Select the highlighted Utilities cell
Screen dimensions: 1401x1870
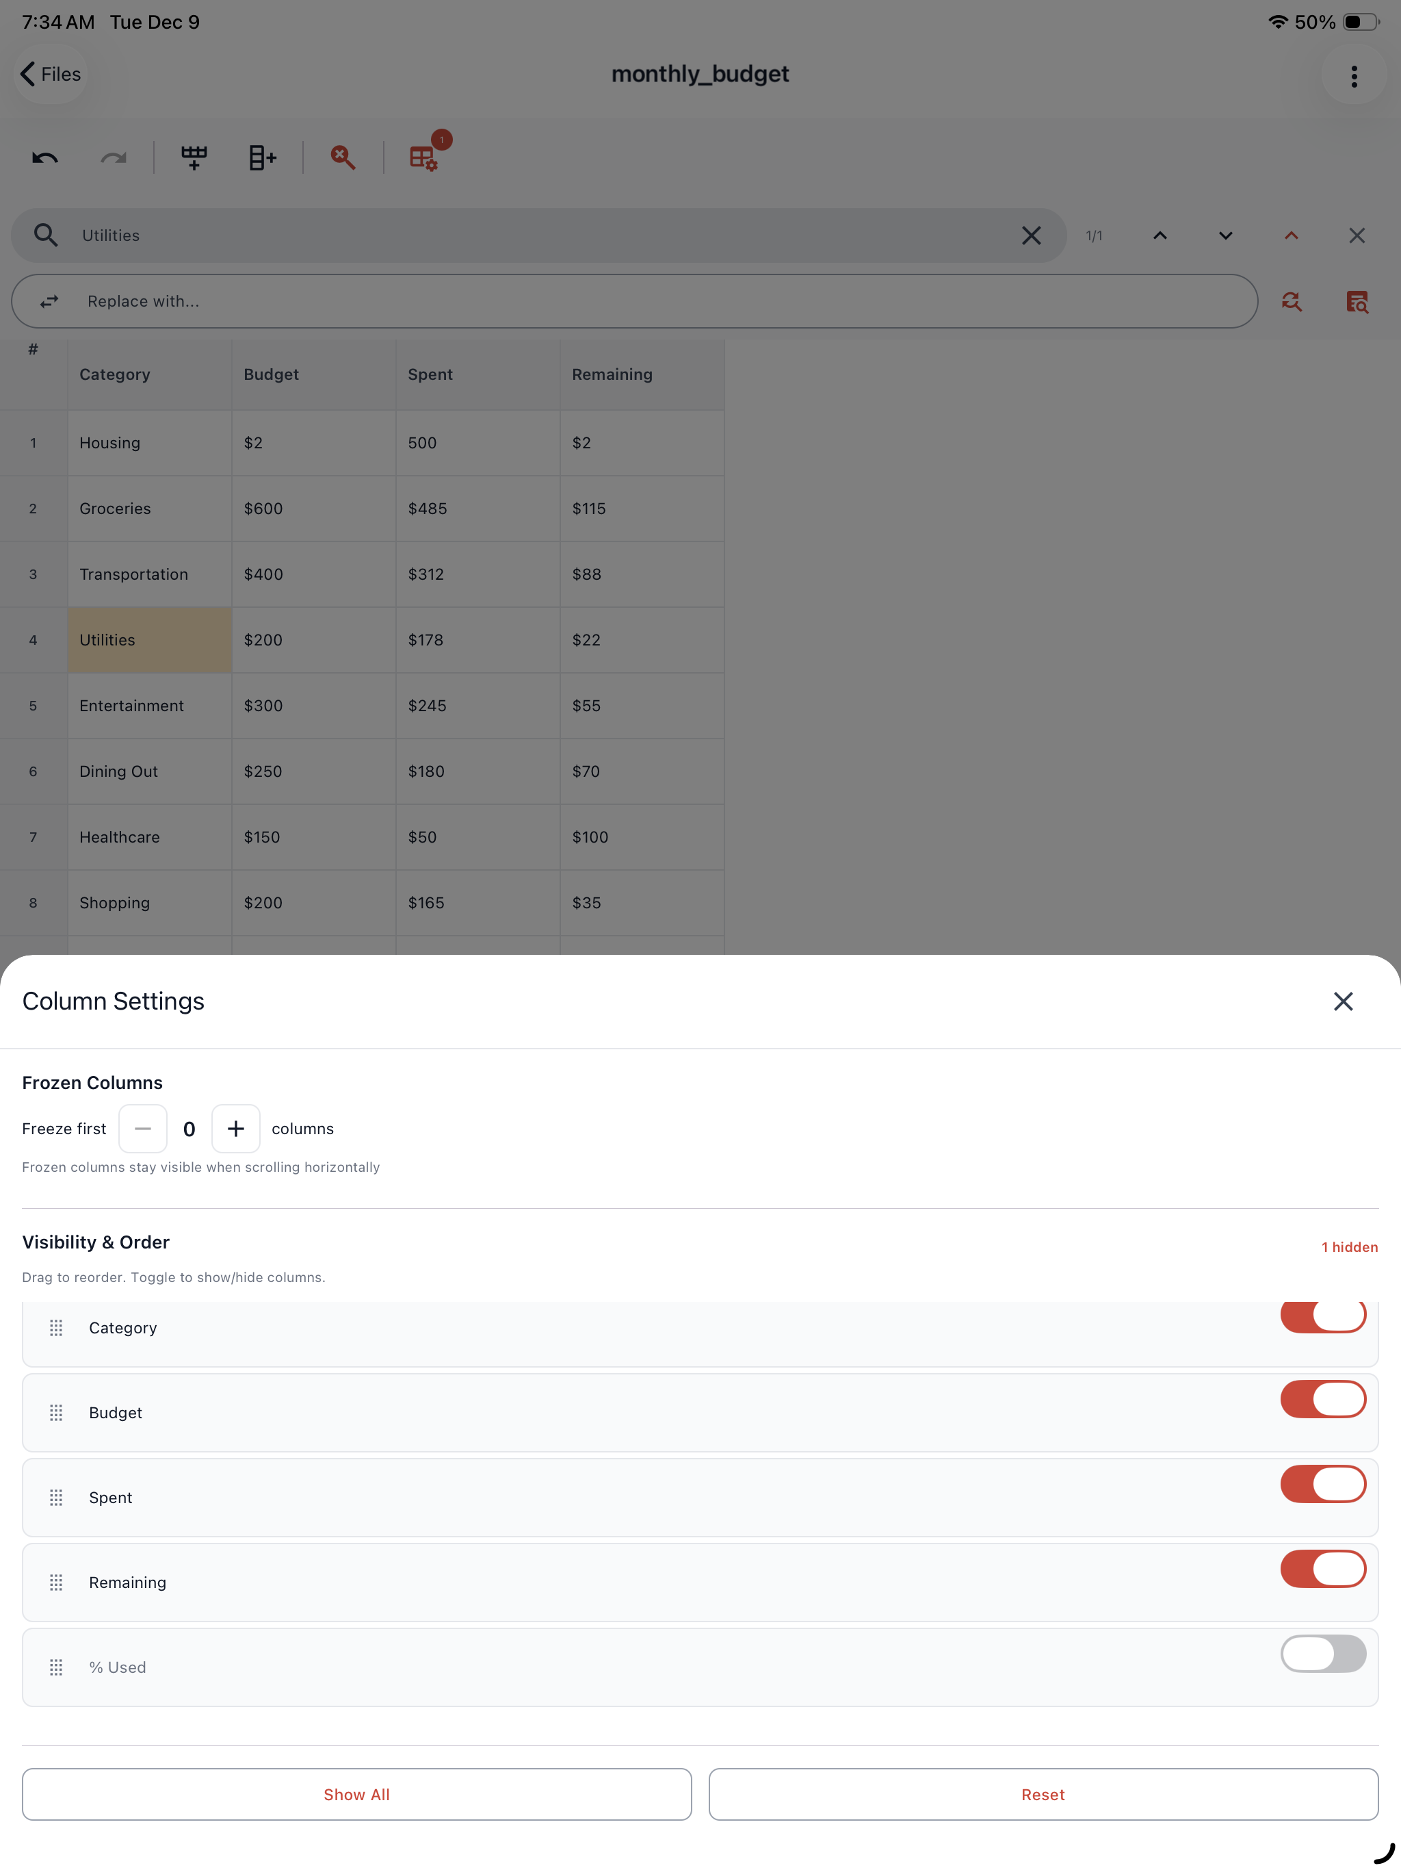pos(150,640)
